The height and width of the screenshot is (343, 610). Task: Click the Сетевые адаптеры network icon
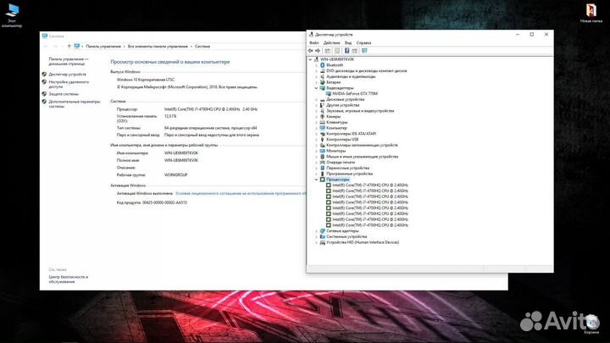322,231
